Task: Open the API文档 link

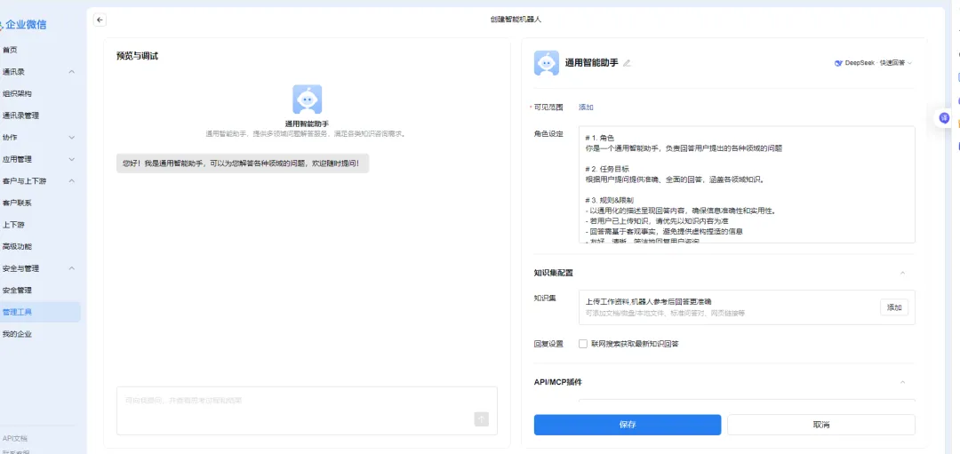Action: pyautogui.click(x=15, y=439)
